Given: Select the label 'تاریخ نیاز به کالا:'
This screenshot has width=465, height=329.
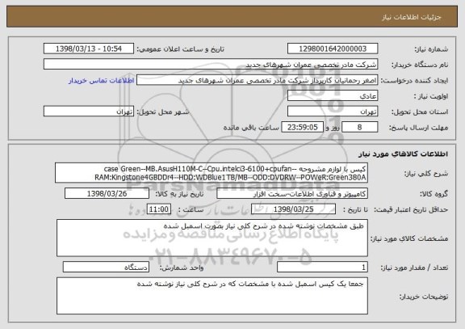Looking at the screenshot, I should [179, 194].
